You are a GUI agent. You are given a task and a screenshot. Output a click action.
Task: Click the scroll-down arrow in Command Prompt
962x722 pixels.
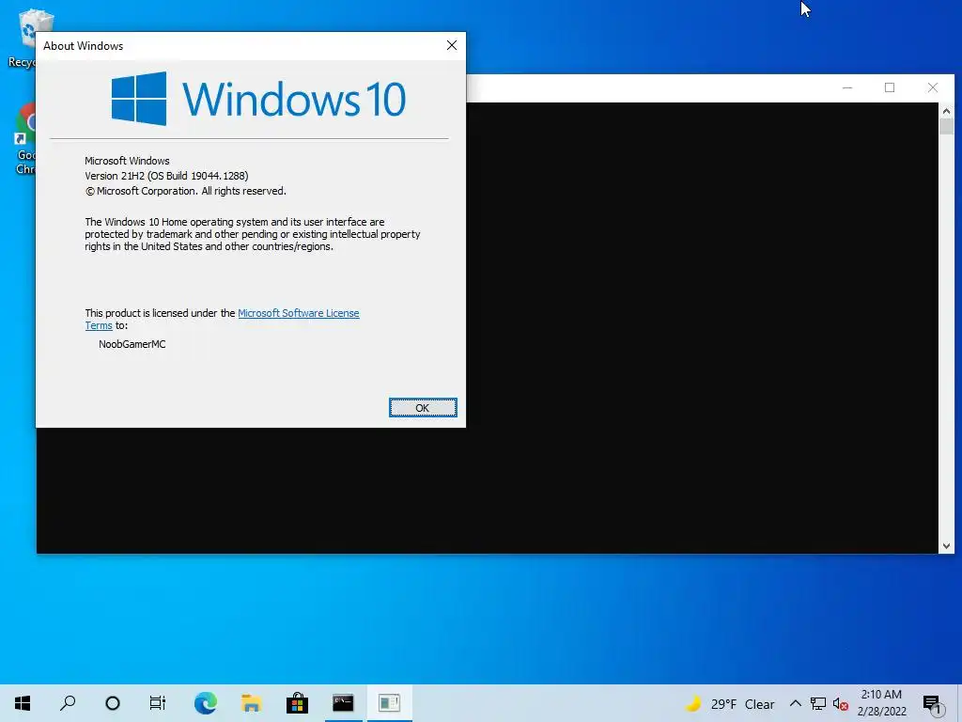point(946,546)
